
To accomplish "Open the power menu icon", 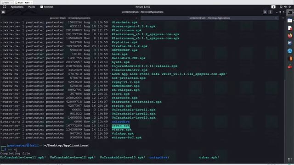I will point(290,7).
